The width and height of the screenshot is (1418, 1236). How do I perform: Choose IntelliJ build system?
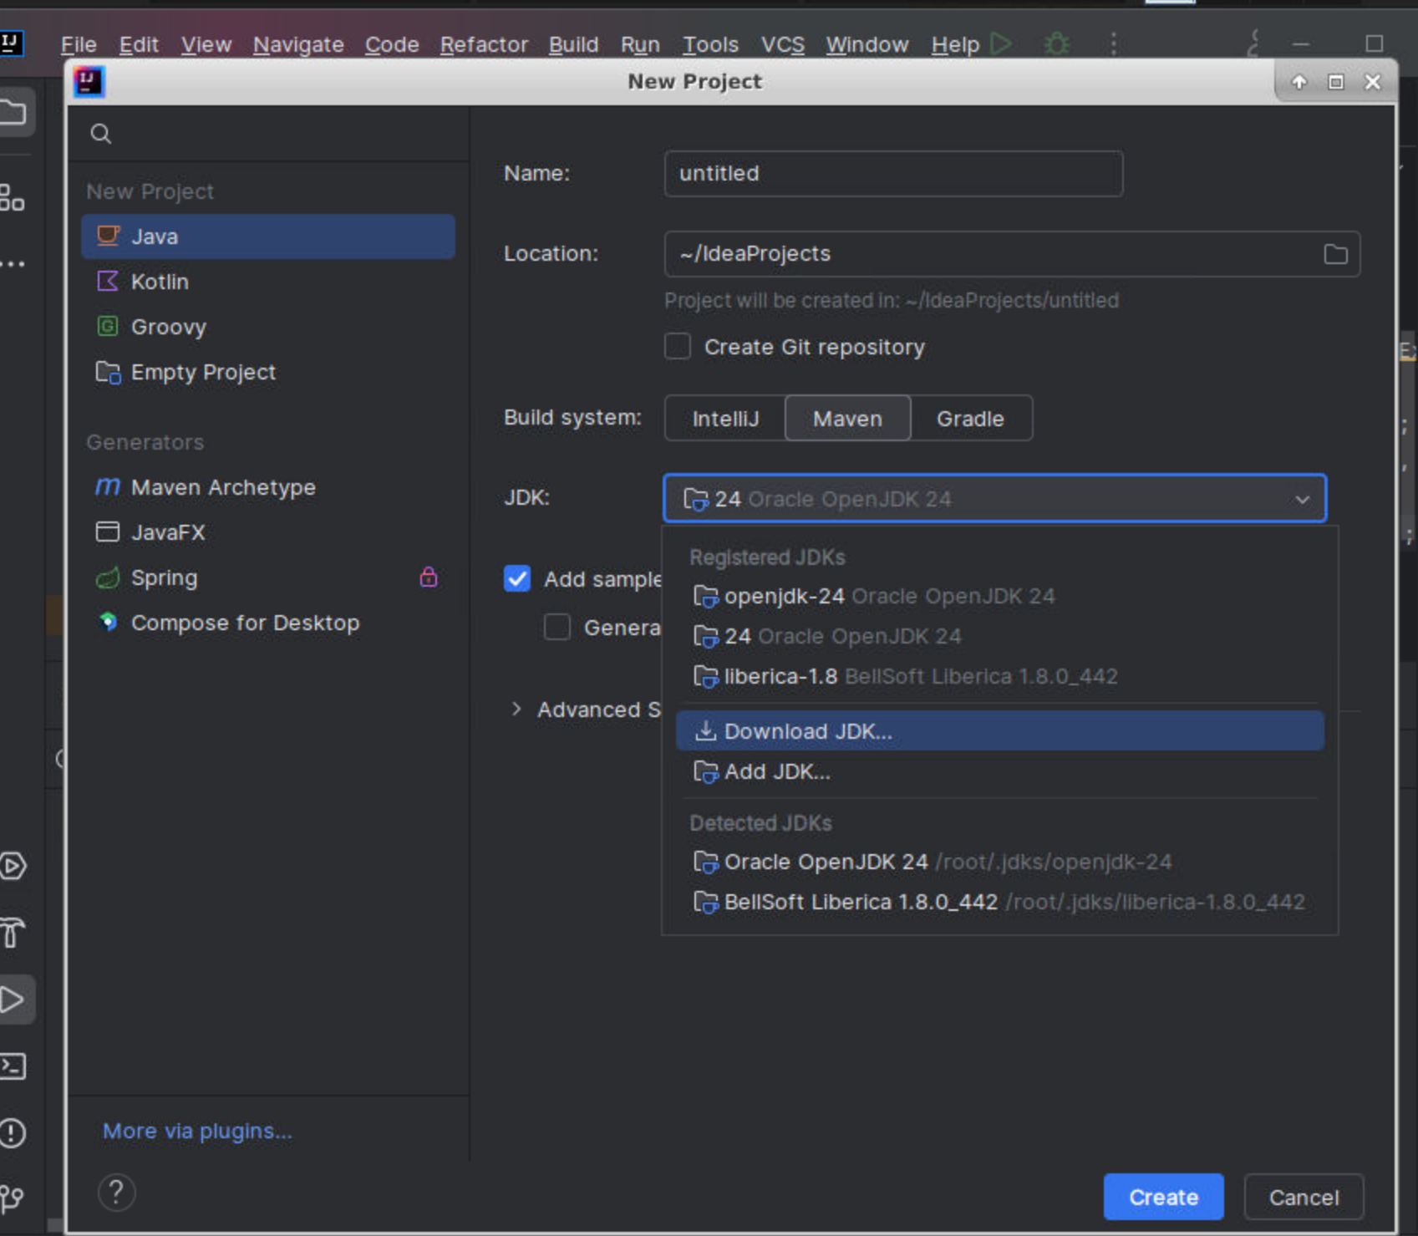pyautogui.click(x=725, y=419)
